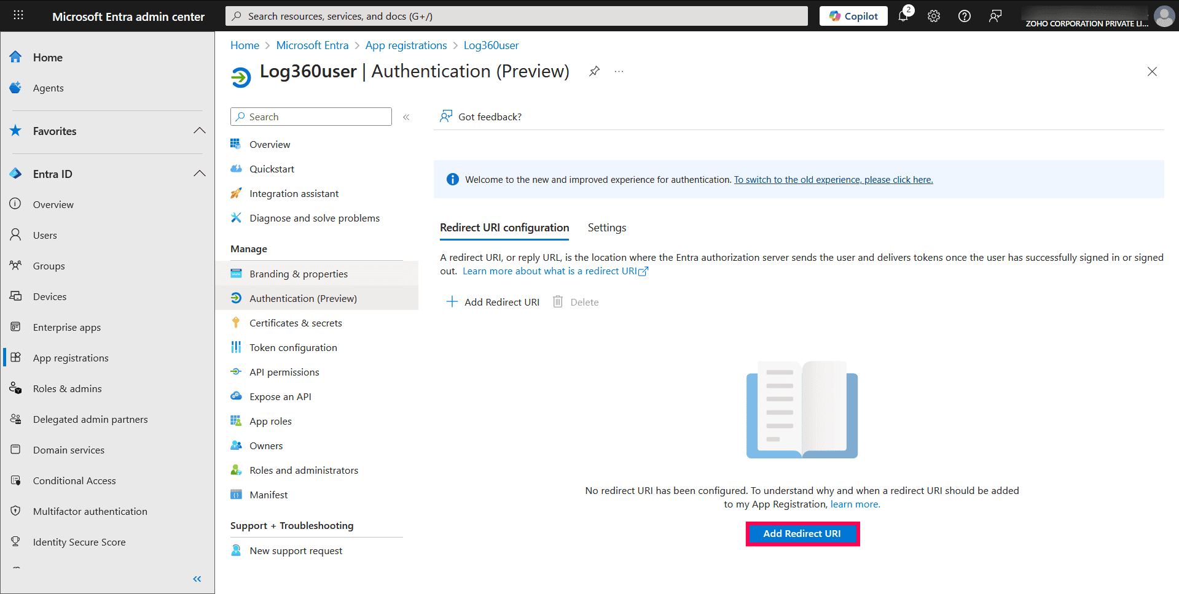Open the Manifest editor
1179x594 pixels.
(x=268, y=494)
